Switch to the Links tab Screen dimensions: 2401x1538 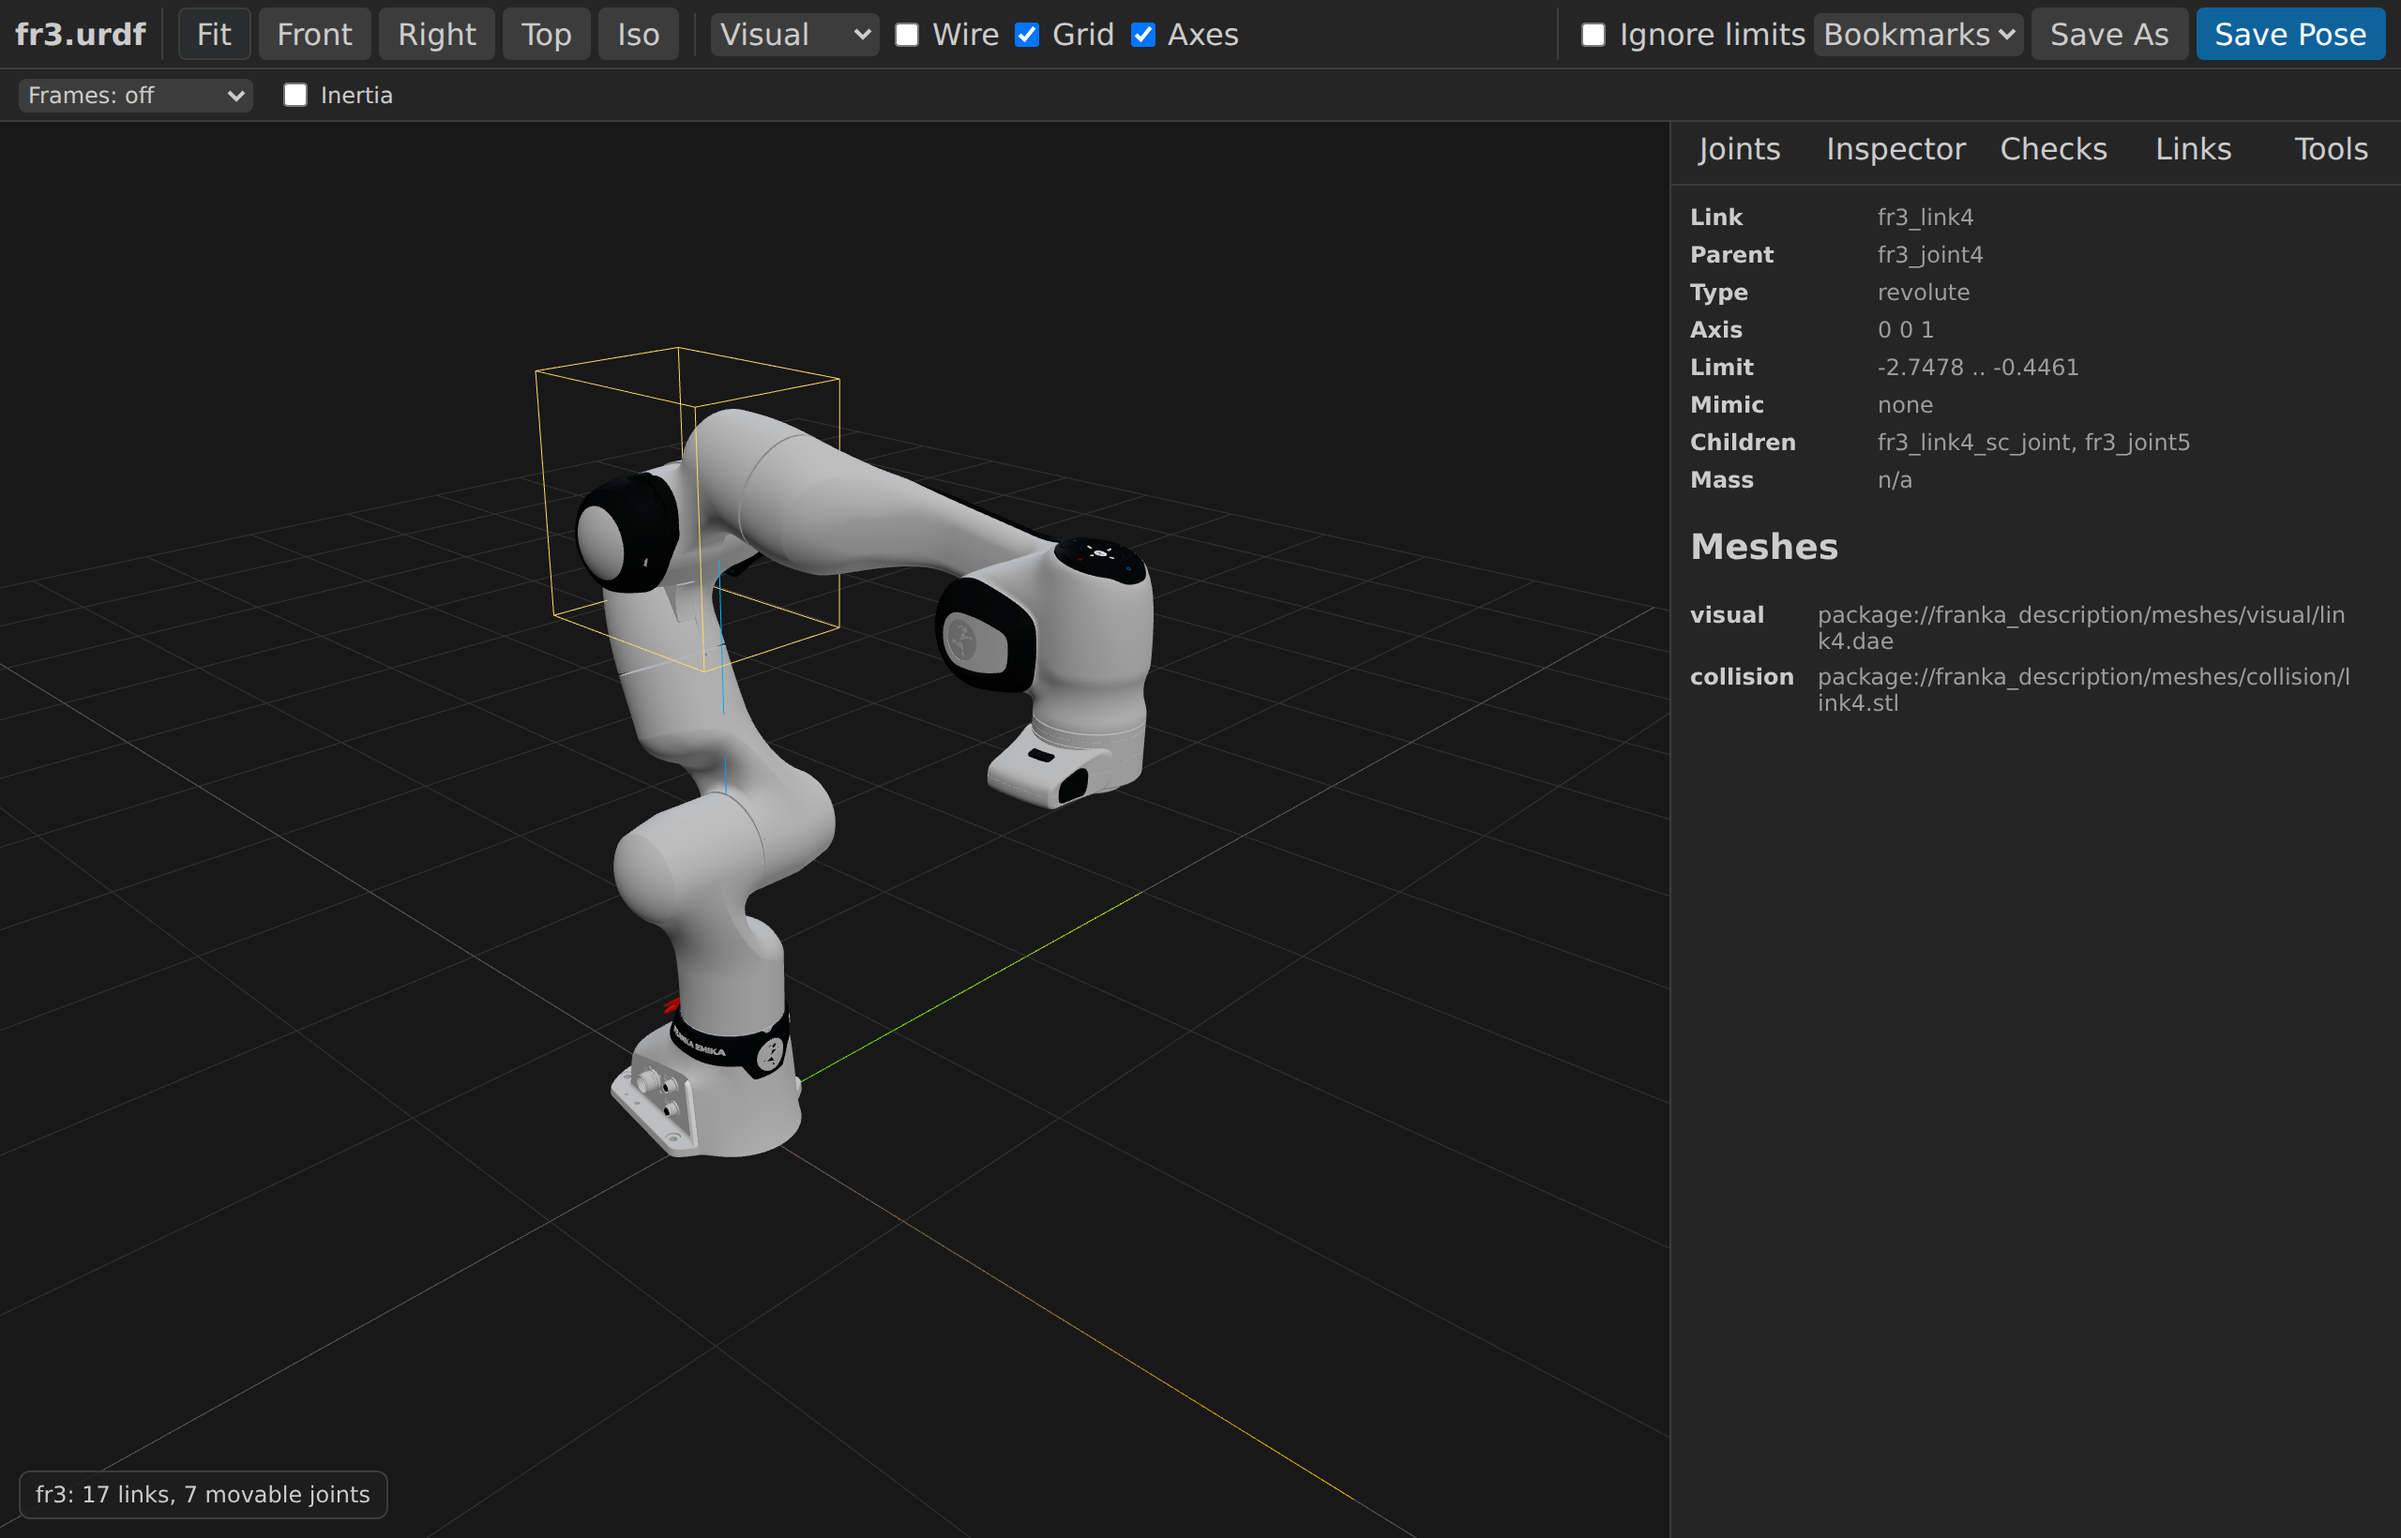coord(2194,149)
